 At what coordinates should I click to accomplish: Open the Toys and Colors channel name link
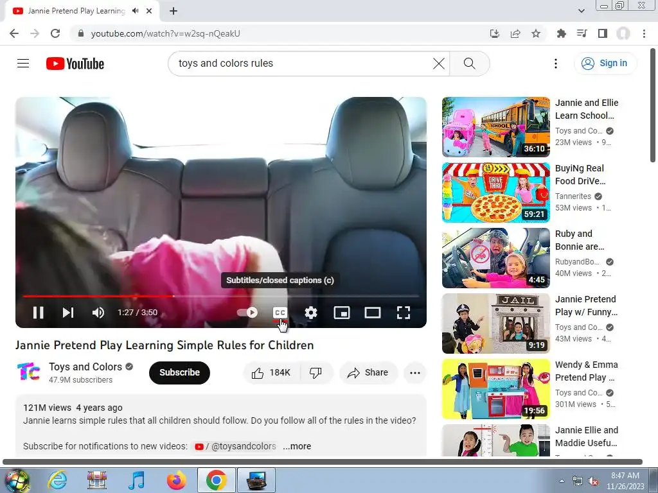pos(85,367)
